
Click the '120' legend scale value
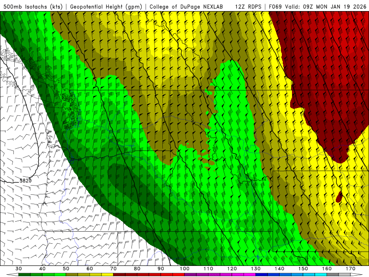point(232,269)
